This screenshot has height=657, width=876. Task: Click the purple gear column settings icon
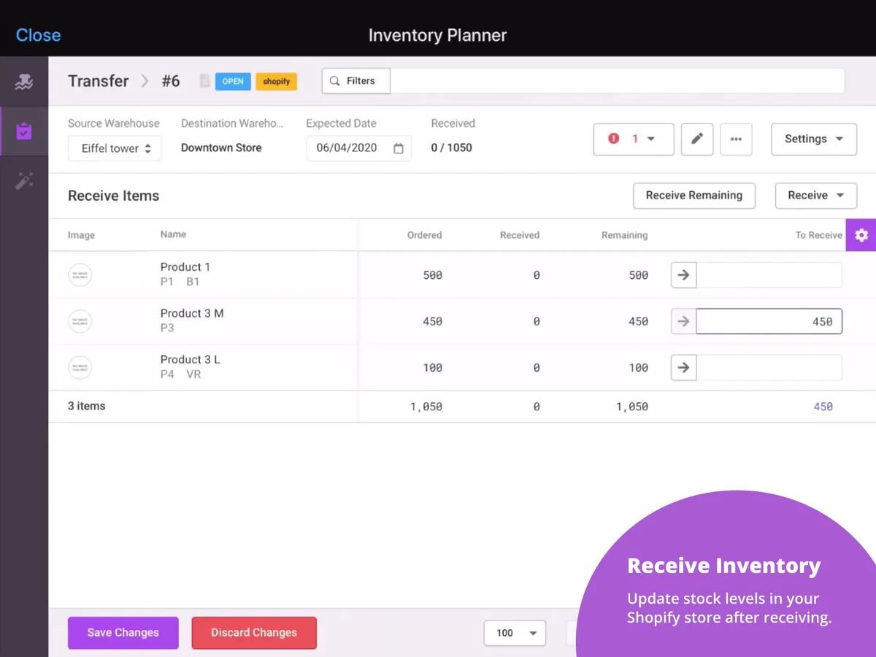861,235
